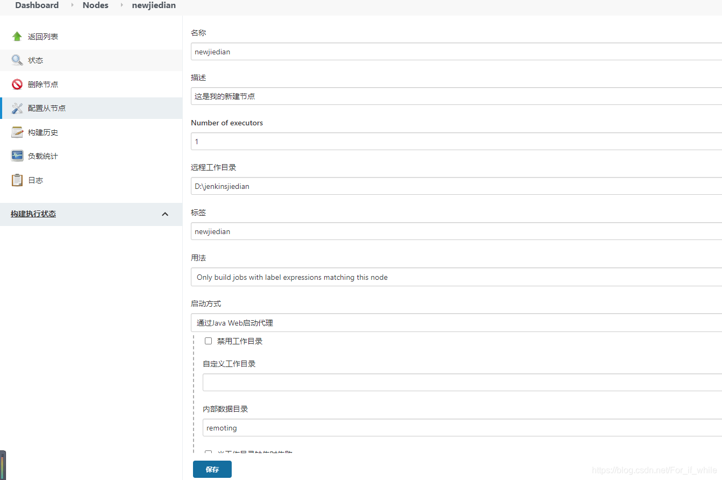
Task: Click the monitor icon for 负载统计
Action: point(17,156)
